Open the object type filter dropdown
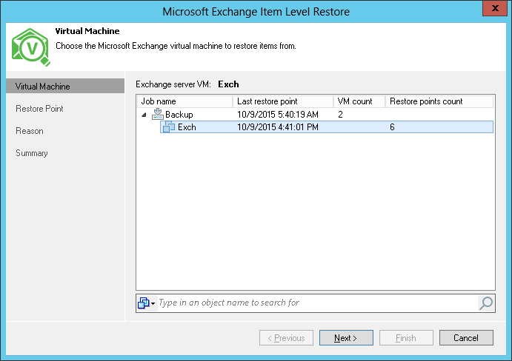Image resolution: width=512 pixels, height=361 pixels. [146, 303]
